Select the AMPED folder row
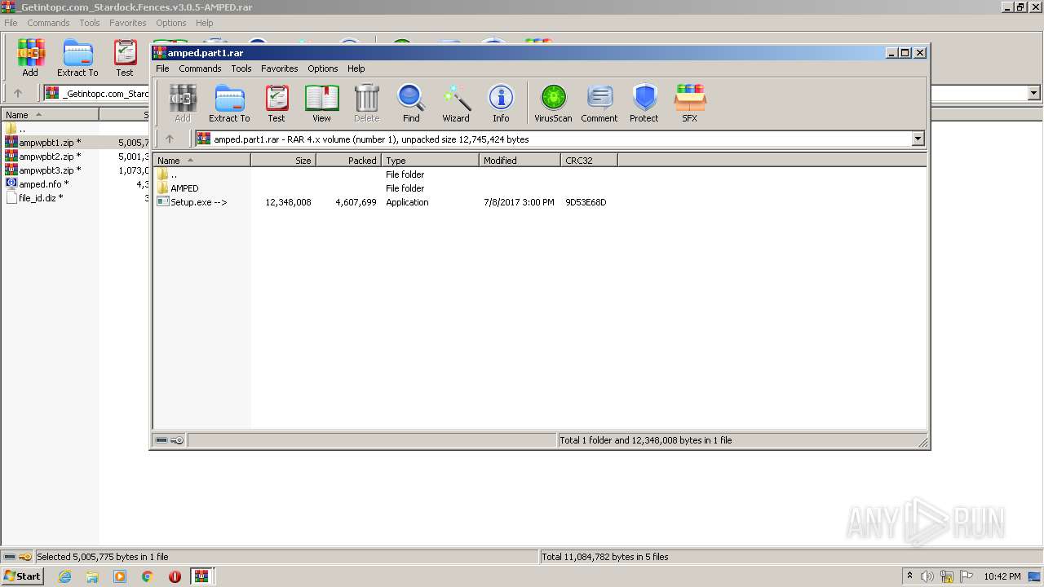The height and width of the screenshot is (587, 1044). tap(540, 188)
